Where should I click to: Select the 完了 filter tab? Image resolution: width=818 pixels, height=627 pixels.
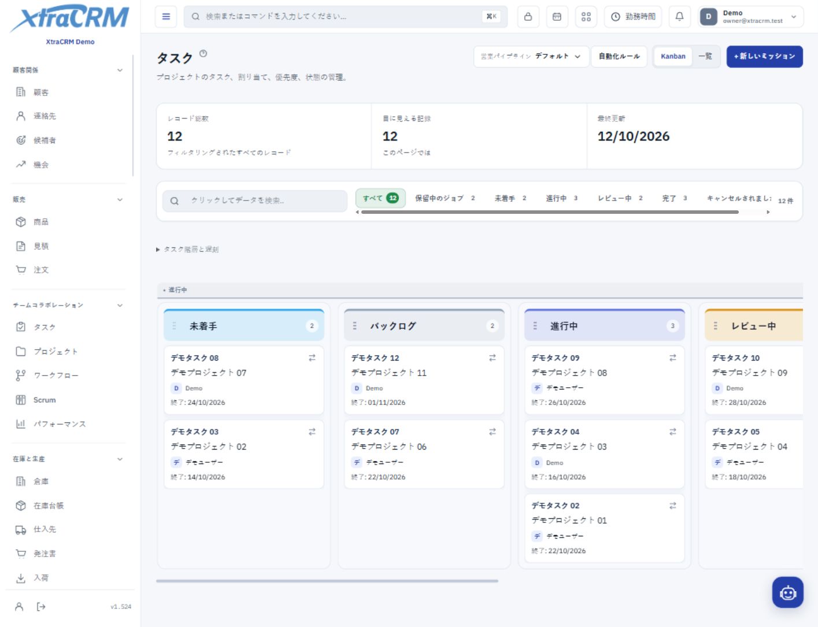click(x=674, y=198)
